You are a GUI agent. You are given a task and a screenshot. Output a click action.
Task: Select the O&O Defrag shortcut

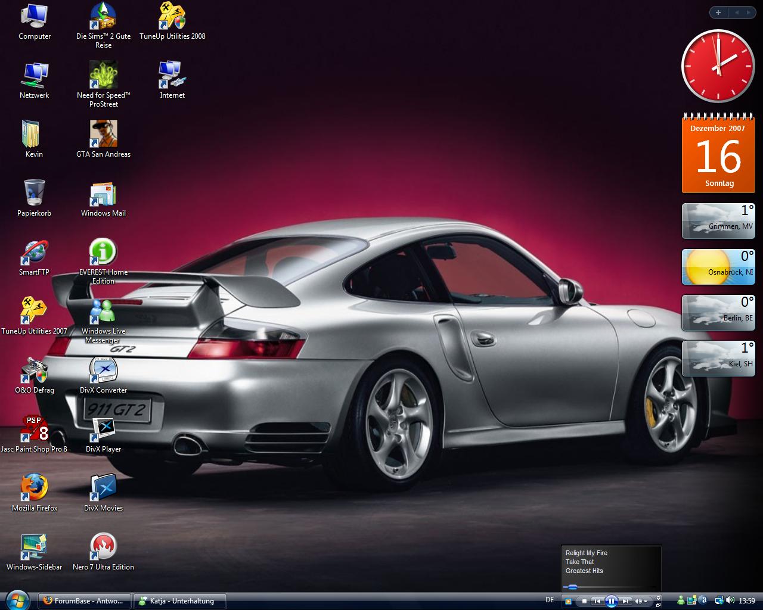[35, 375]
